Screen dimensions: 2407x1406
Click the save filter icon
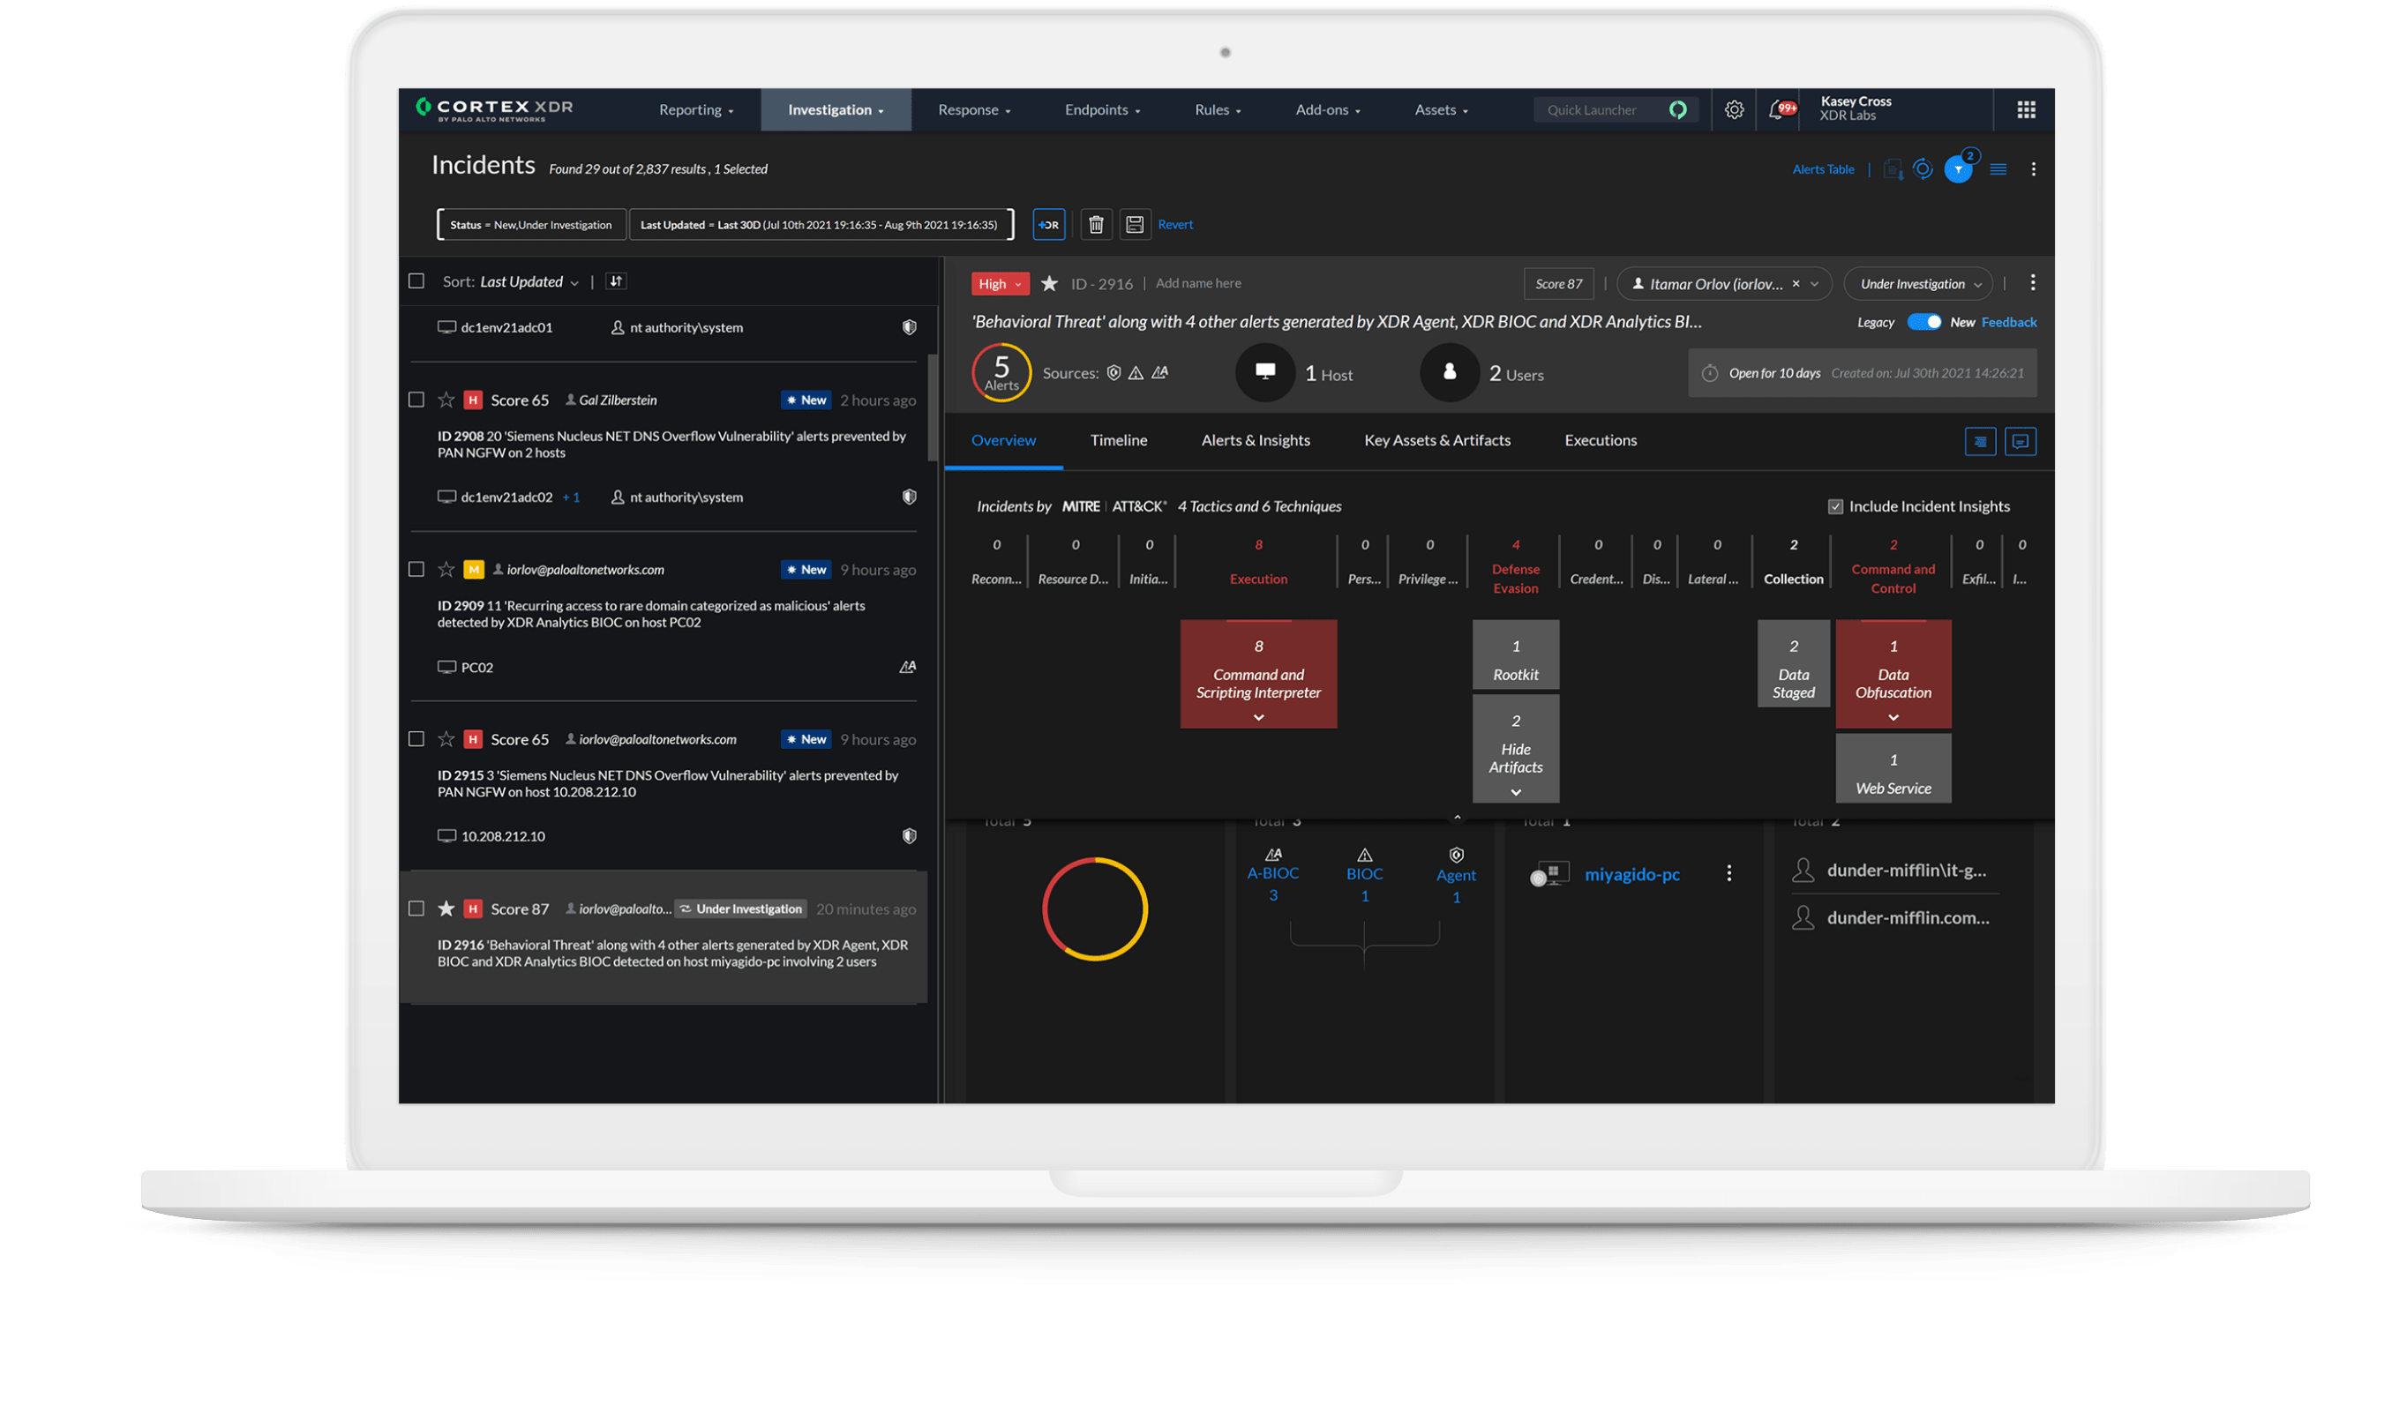pos(1135,224)
